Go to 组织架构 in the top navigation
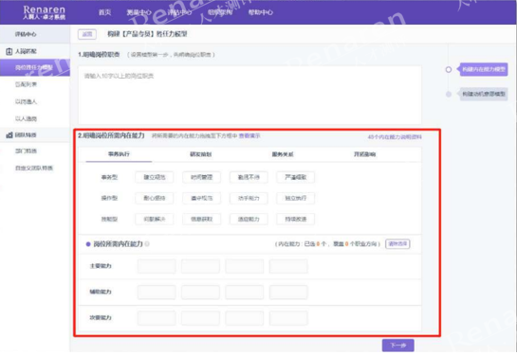Image resolution: width=517 pixels, height=355 pixels. 220,12
